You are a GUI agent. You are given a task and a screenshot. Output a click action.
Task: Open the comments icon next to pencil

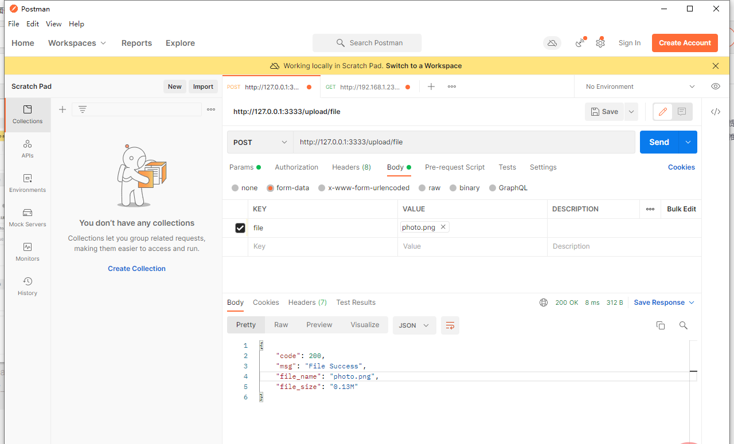click(x=682, y=112)
